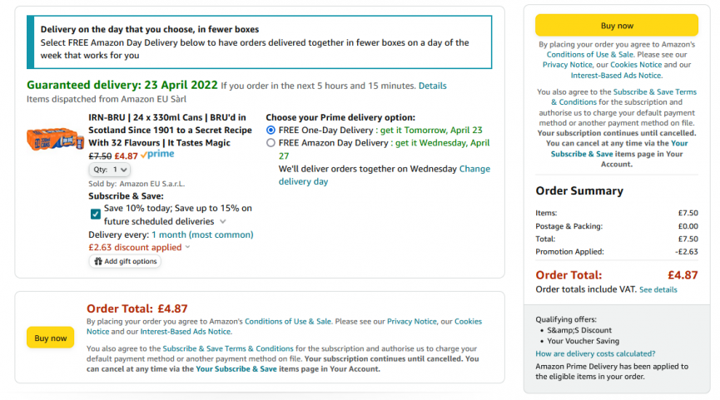This screenshot has height=400, width=720.
Task: Expand future scheduled deliveries savings chevron
Action: click(223, 222)
